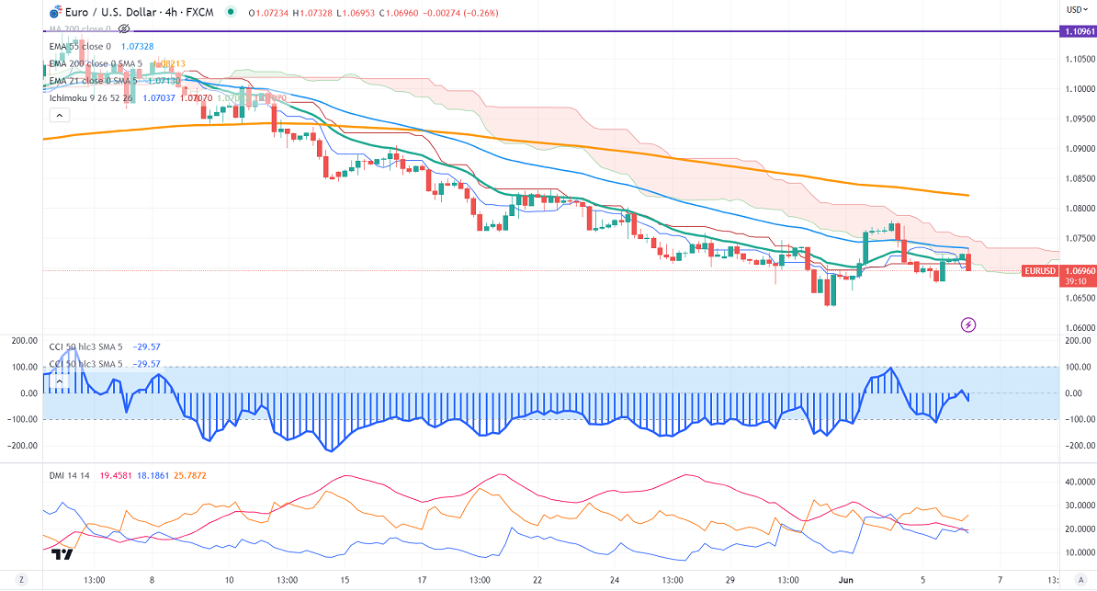1097x591 pixels.
Task: Select the EMA 55 close legend
Action: point(81,46)
